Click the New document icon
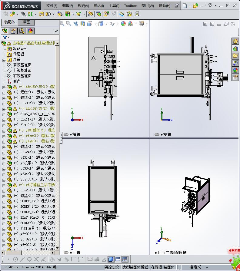The image size is (240, 271). tap(185, 6)
